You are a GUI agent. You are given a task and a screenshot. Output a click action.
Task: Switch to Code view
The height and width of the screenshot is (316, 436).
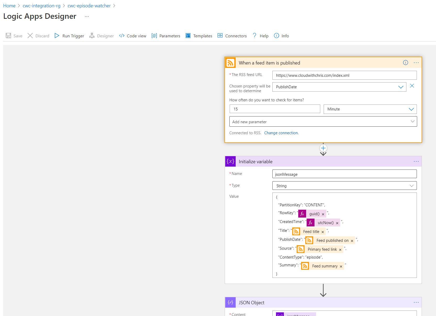coord(133,36)
